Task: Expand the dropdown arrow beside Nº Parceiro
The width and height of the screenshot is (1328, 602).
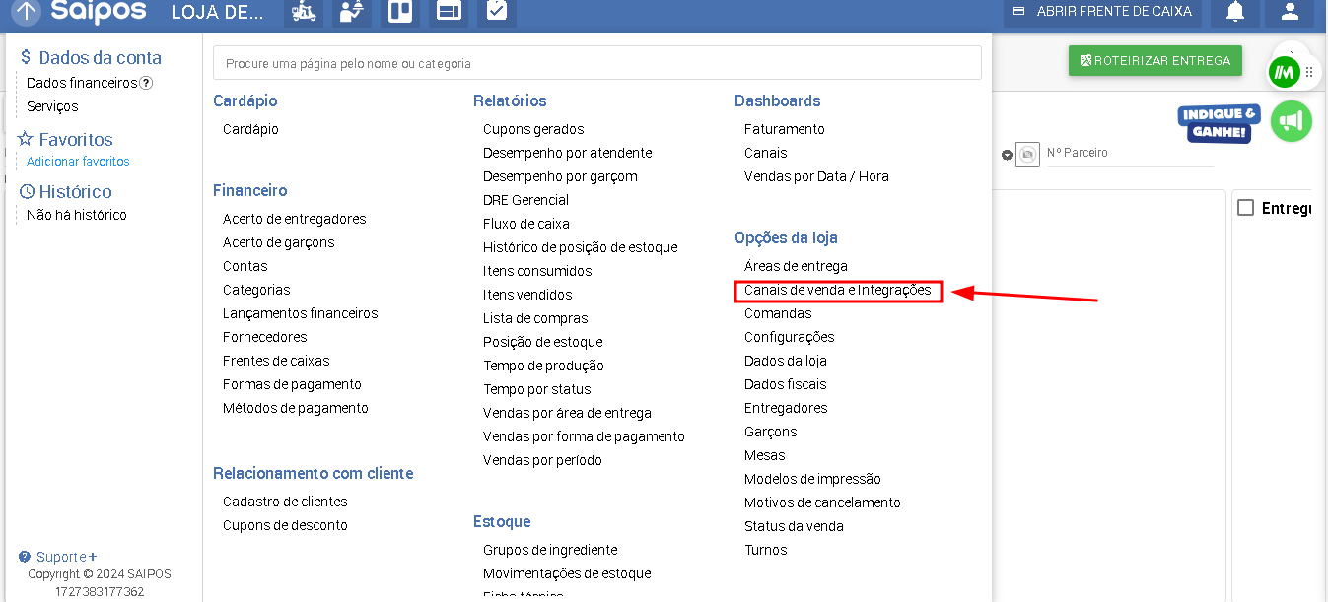Action: click(x=1007, y=155)
